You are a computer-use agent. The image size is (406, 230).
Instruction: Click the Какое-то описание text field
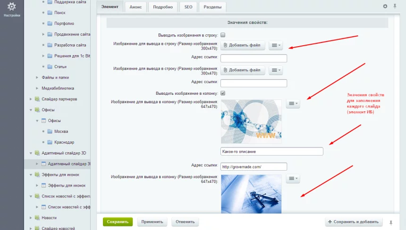tap(271, 151)
